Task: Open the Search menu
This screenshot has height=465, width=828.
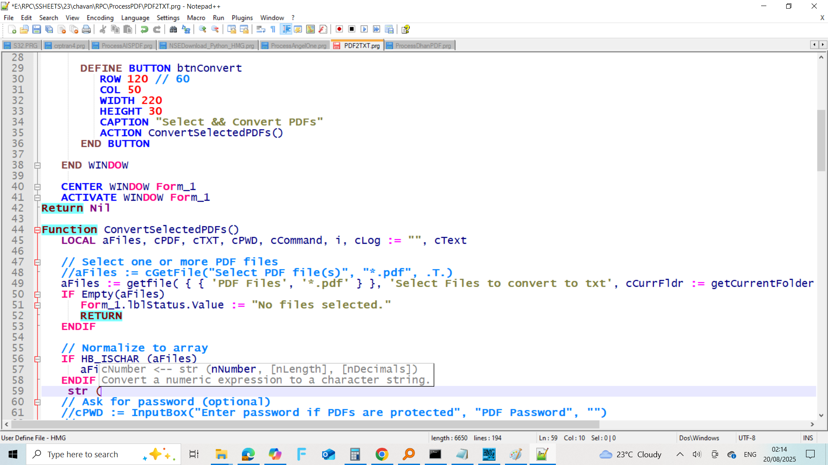Action: (48, 18)
